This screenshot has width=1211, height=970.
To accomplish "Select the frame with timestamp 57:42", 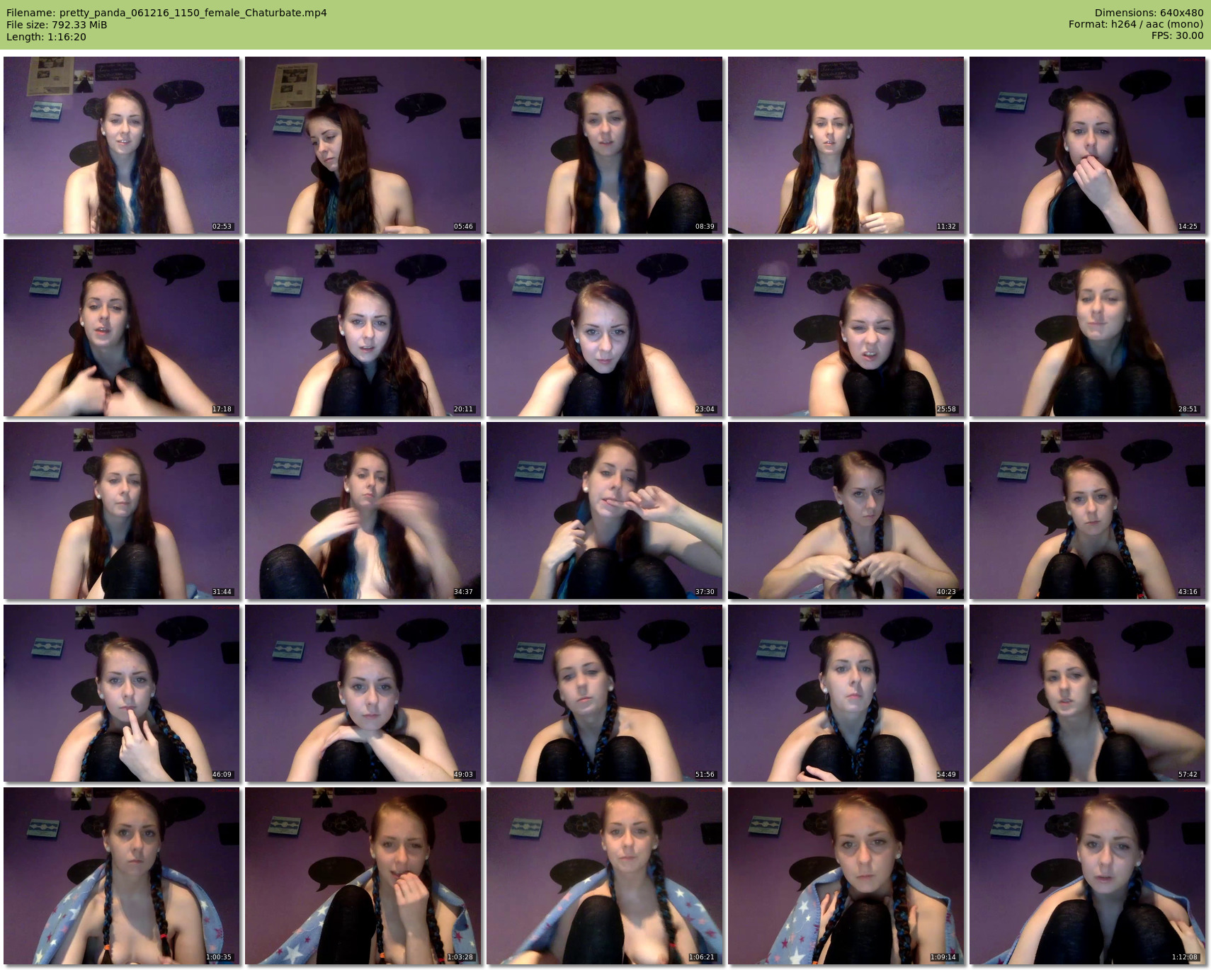I will (x=1088, y=693).
